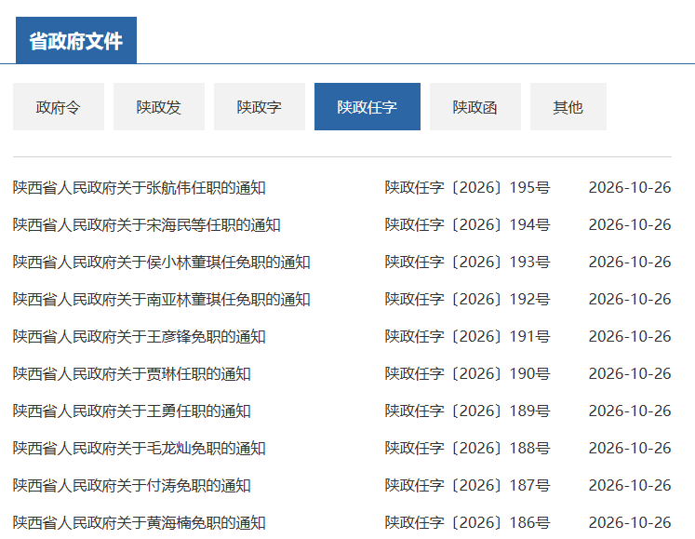Click date 2026-10-26 in the 187号 row

click(x=630, y=486)
